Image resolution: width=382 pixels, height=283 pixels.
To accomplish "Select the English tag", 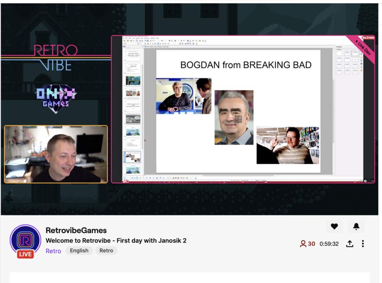I will point(79,251).
